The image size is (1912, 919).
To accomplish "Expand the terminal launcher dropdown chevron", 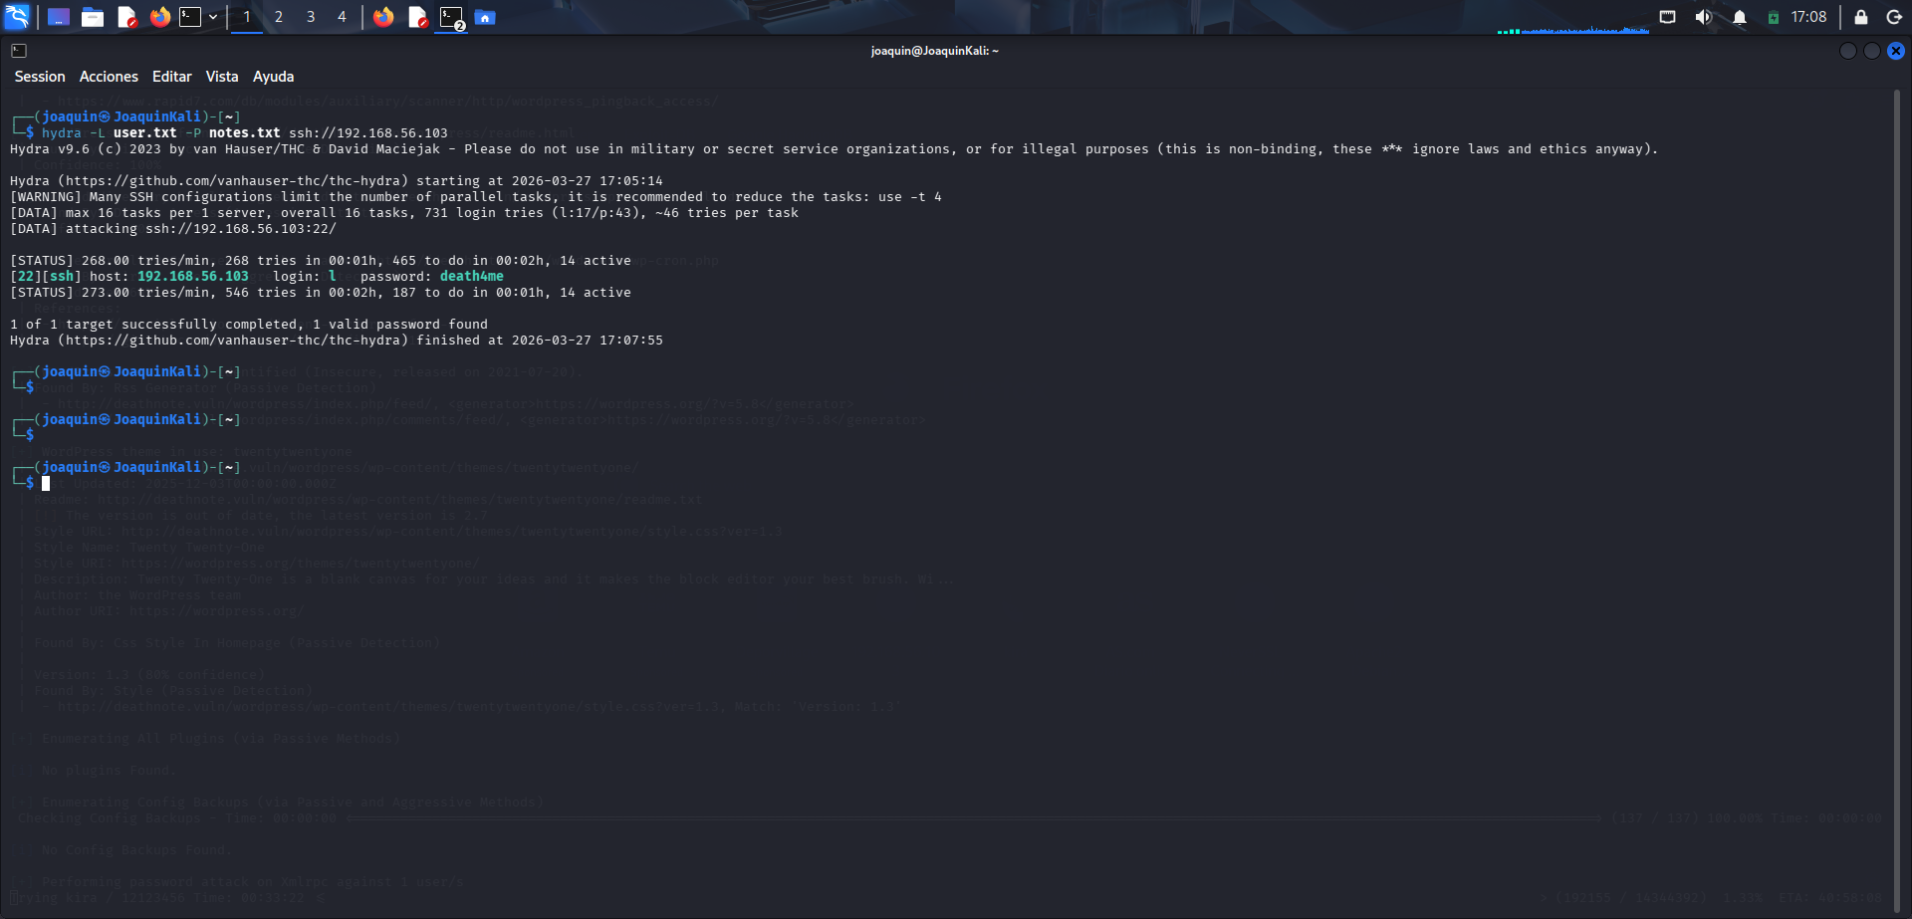I will (211, 17).
